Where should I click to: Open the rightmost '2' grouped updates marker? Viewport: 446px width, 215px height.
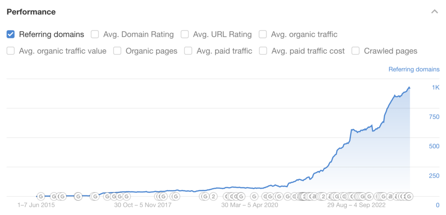point(323,196)
